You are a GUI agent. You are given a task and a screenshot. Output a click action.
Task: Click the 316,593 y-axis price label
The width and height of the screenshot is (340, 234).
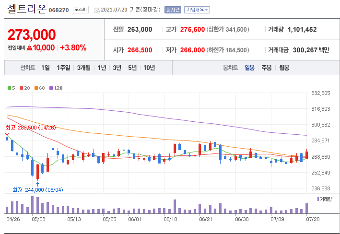tap(321, 109)
